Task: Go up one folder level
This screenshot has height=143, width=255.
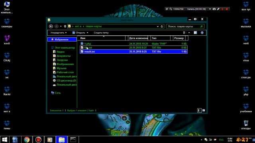Action: (x=65, y=26)
